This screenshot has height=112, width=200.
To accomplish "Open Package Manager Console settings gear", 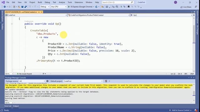I will point(47,81).
